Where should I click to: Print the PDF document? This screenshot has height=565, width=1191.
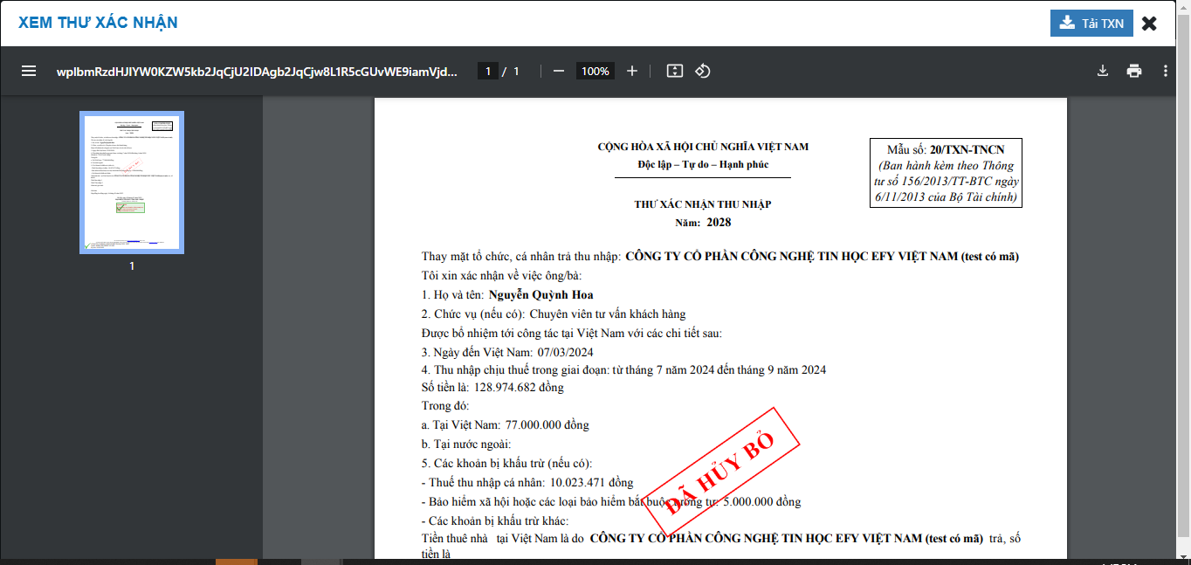pyautogui.click(x=1134, y=71)
